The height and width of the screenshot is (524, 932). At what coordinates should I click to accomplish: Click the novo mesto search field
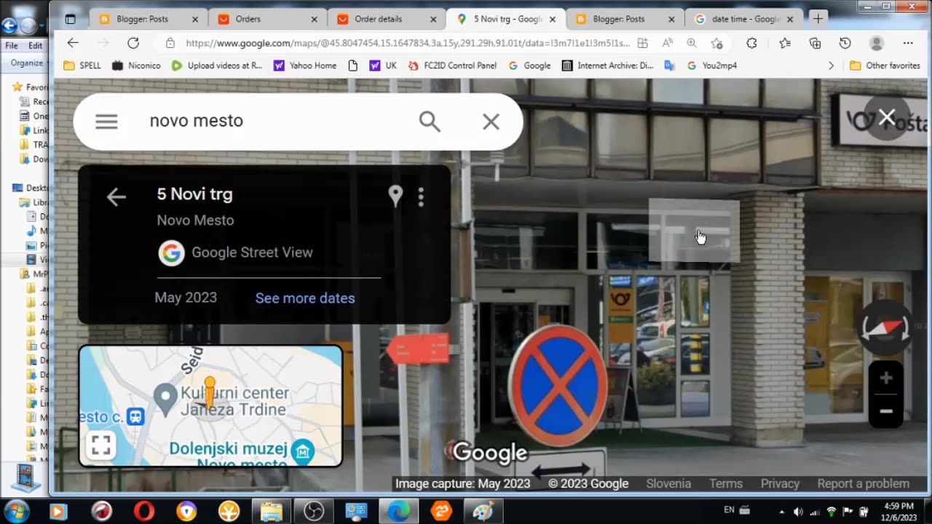pos(277,121)
